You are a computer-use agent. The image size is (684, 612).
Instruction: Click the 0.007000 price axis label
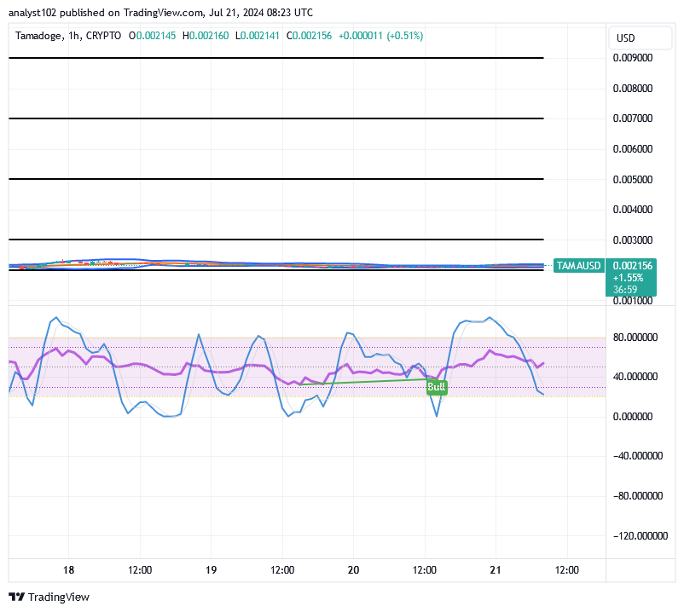coord(633,118)
